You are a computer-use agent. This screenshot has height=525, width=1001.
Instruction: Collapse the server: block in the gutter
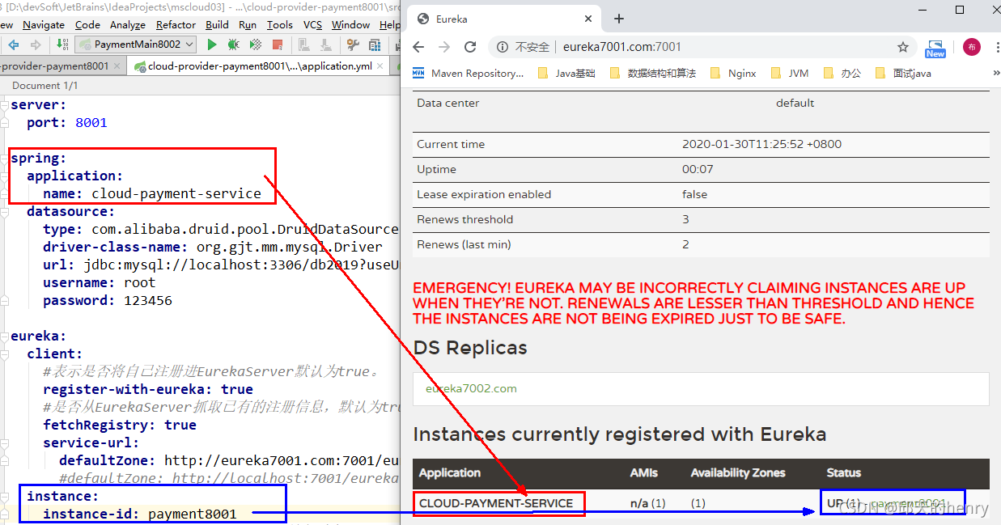6,105
